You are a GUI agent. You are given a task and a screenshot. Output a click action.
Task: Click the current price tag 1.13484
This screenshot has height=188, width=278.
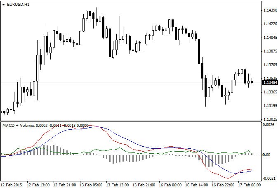click(x=270, y=83)
